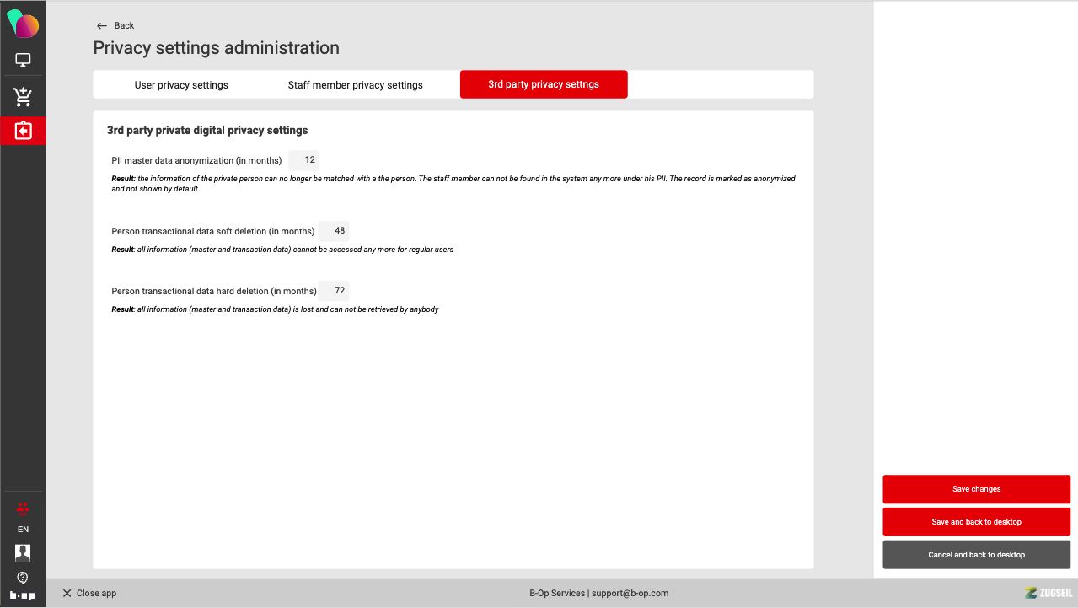
Task: Focus the PII master data anonymization field
Action: click(304, 160)
